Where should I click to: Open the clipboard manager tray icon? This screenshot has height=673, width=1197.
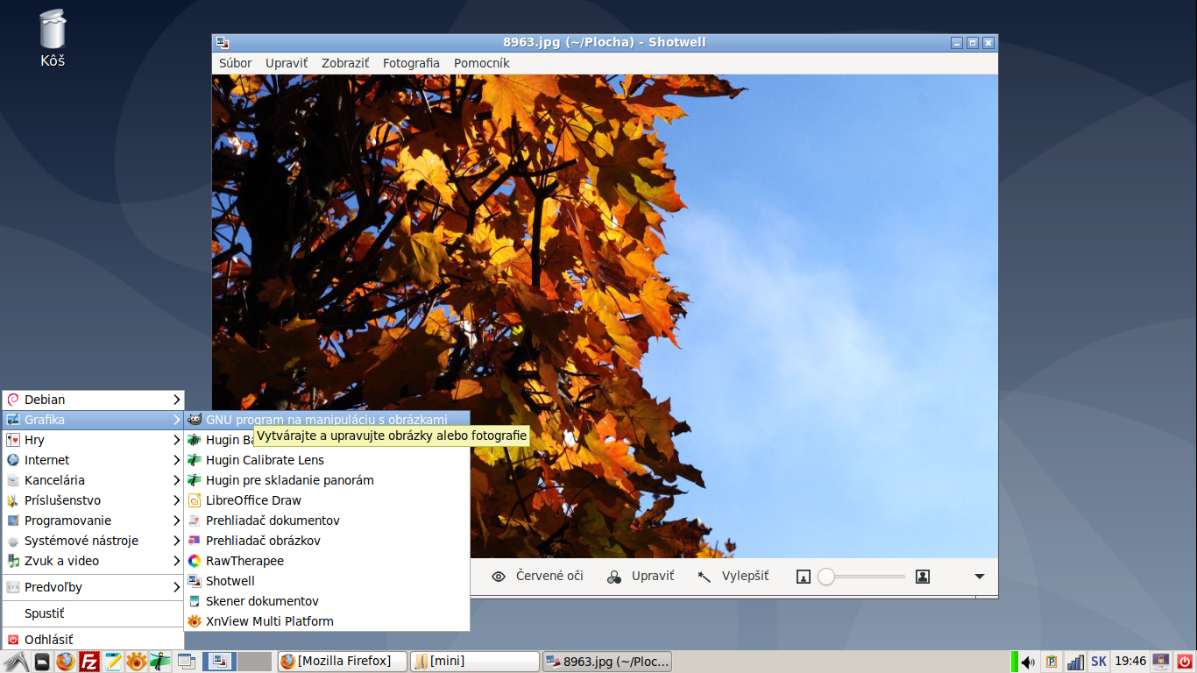(x=1052, y=662)
